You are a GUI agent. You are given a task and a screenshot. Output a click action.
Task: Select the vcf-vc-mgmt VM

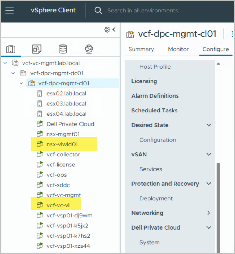click(64, 195)
